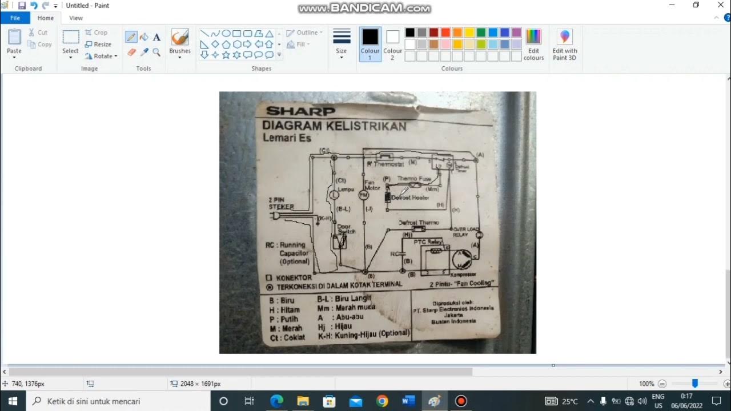Click the Copy button

pos(40,45)
